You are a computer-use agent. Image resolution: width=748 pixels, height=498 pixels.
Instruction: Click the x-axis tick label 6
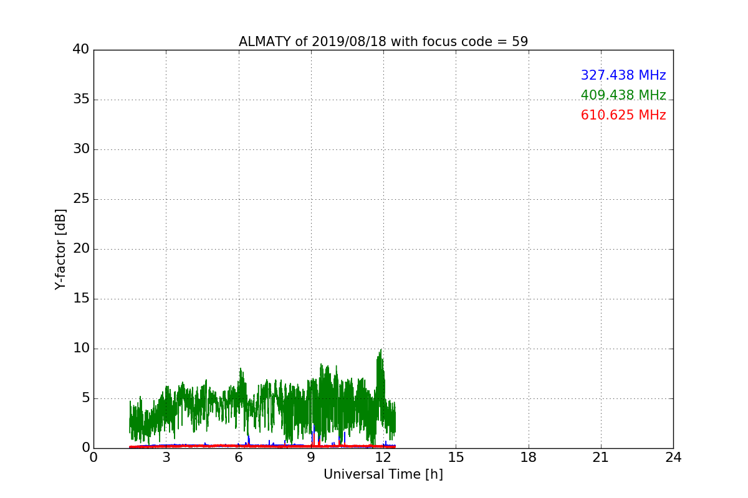[x=239, y=458]
